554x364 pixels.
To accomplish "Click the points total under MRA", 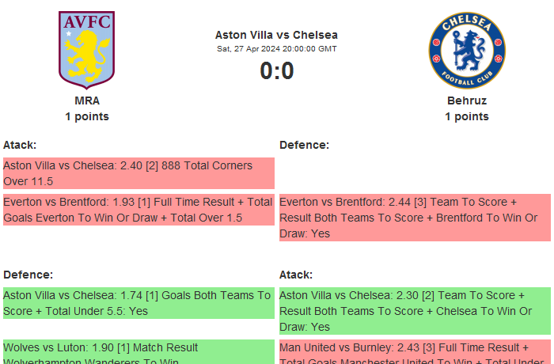I will [x=87, y=116].
